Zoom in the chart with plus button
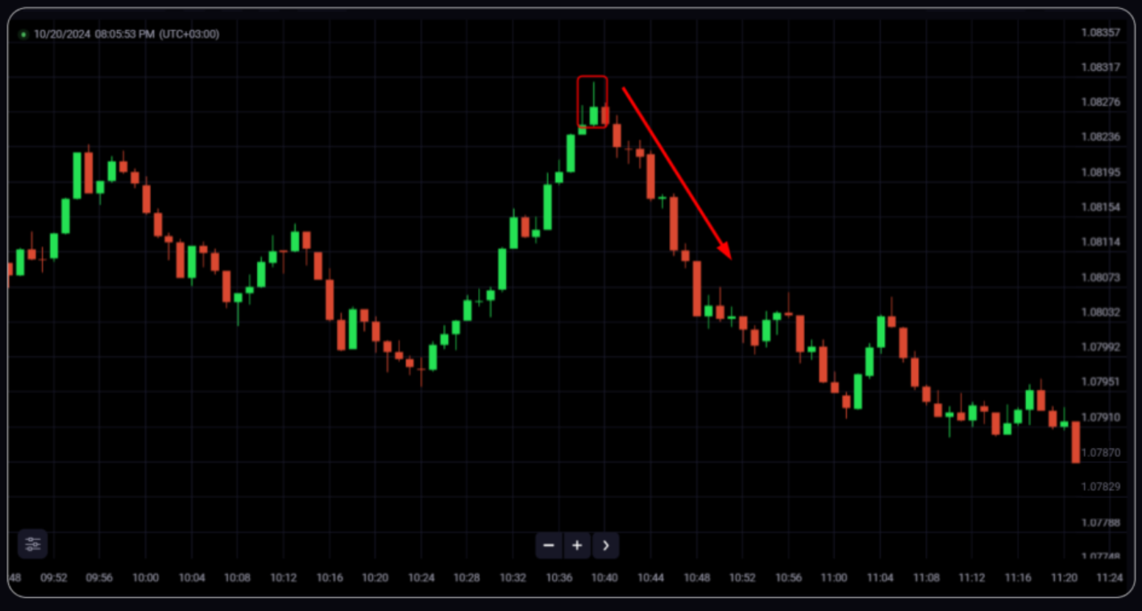1142x611 pixels. pyautogui.click(x=577, y=546)
